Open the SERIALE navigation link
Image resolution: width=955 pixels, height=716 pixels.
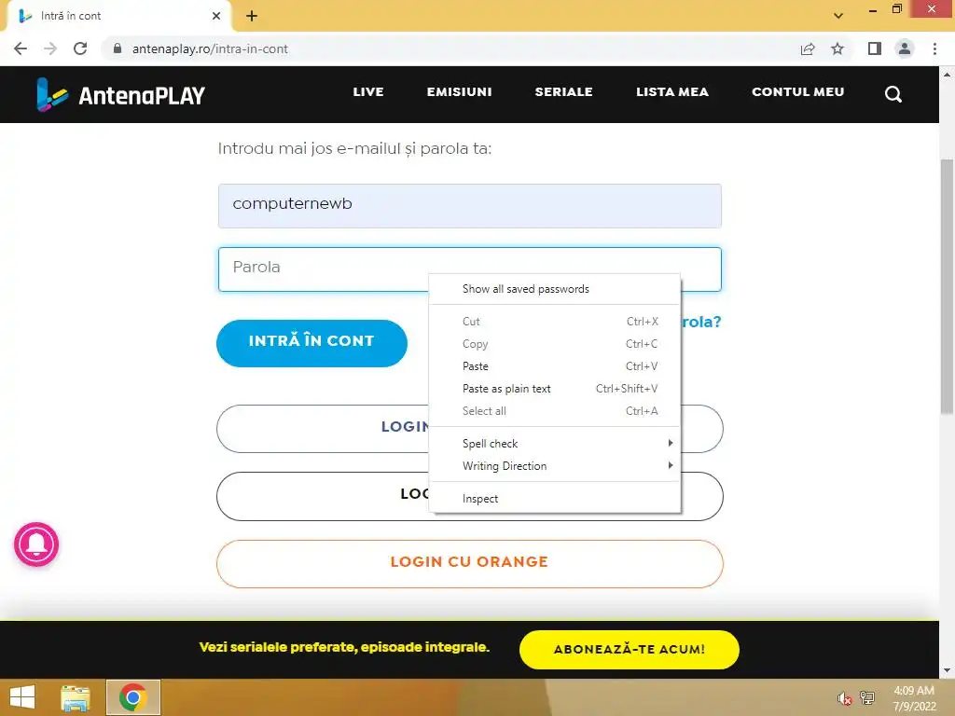point(563,92)
